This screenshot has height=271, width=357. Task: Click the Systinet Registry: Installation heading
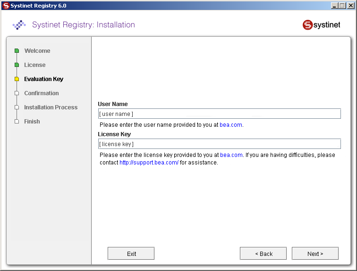point(84,25)
